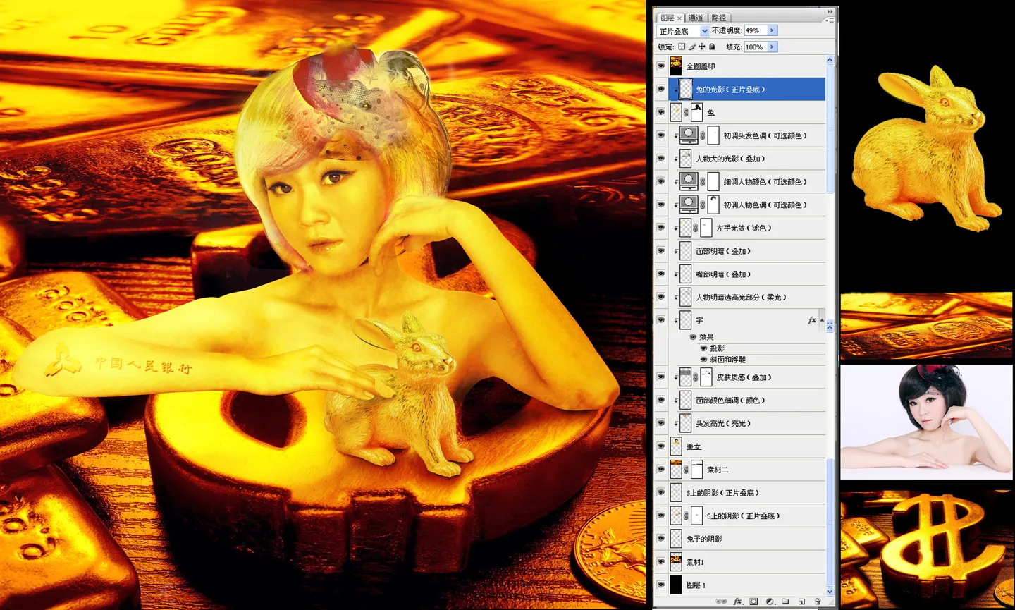
Task: Switch to the 路径 tab
Action: coord(718,18)
